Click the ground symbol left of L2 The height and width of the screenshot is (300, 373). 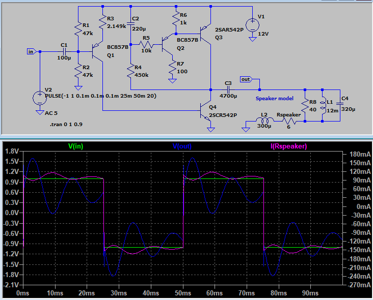tap(246, 129)
